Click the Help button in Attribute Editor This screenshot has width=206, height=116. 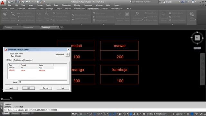(x=63, y=88)
